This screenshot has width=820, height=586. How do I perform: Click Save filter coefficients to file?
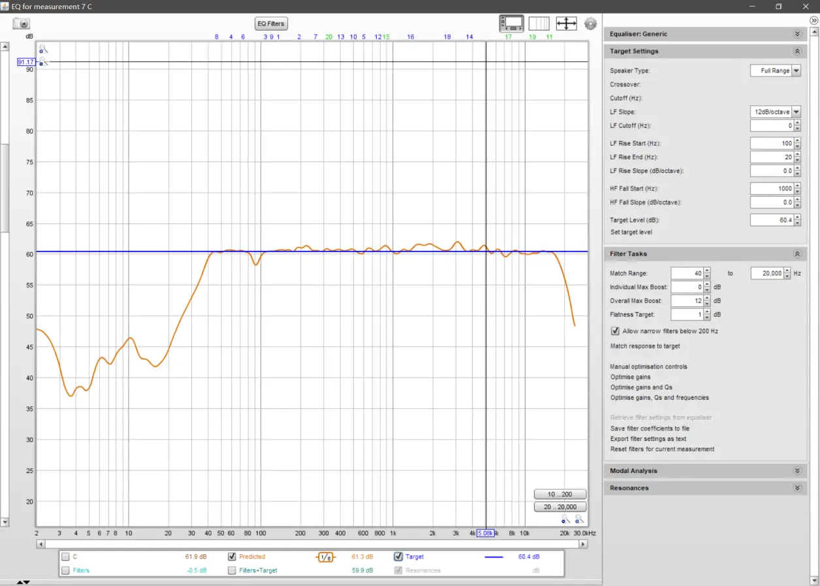(x=650, y=429)
